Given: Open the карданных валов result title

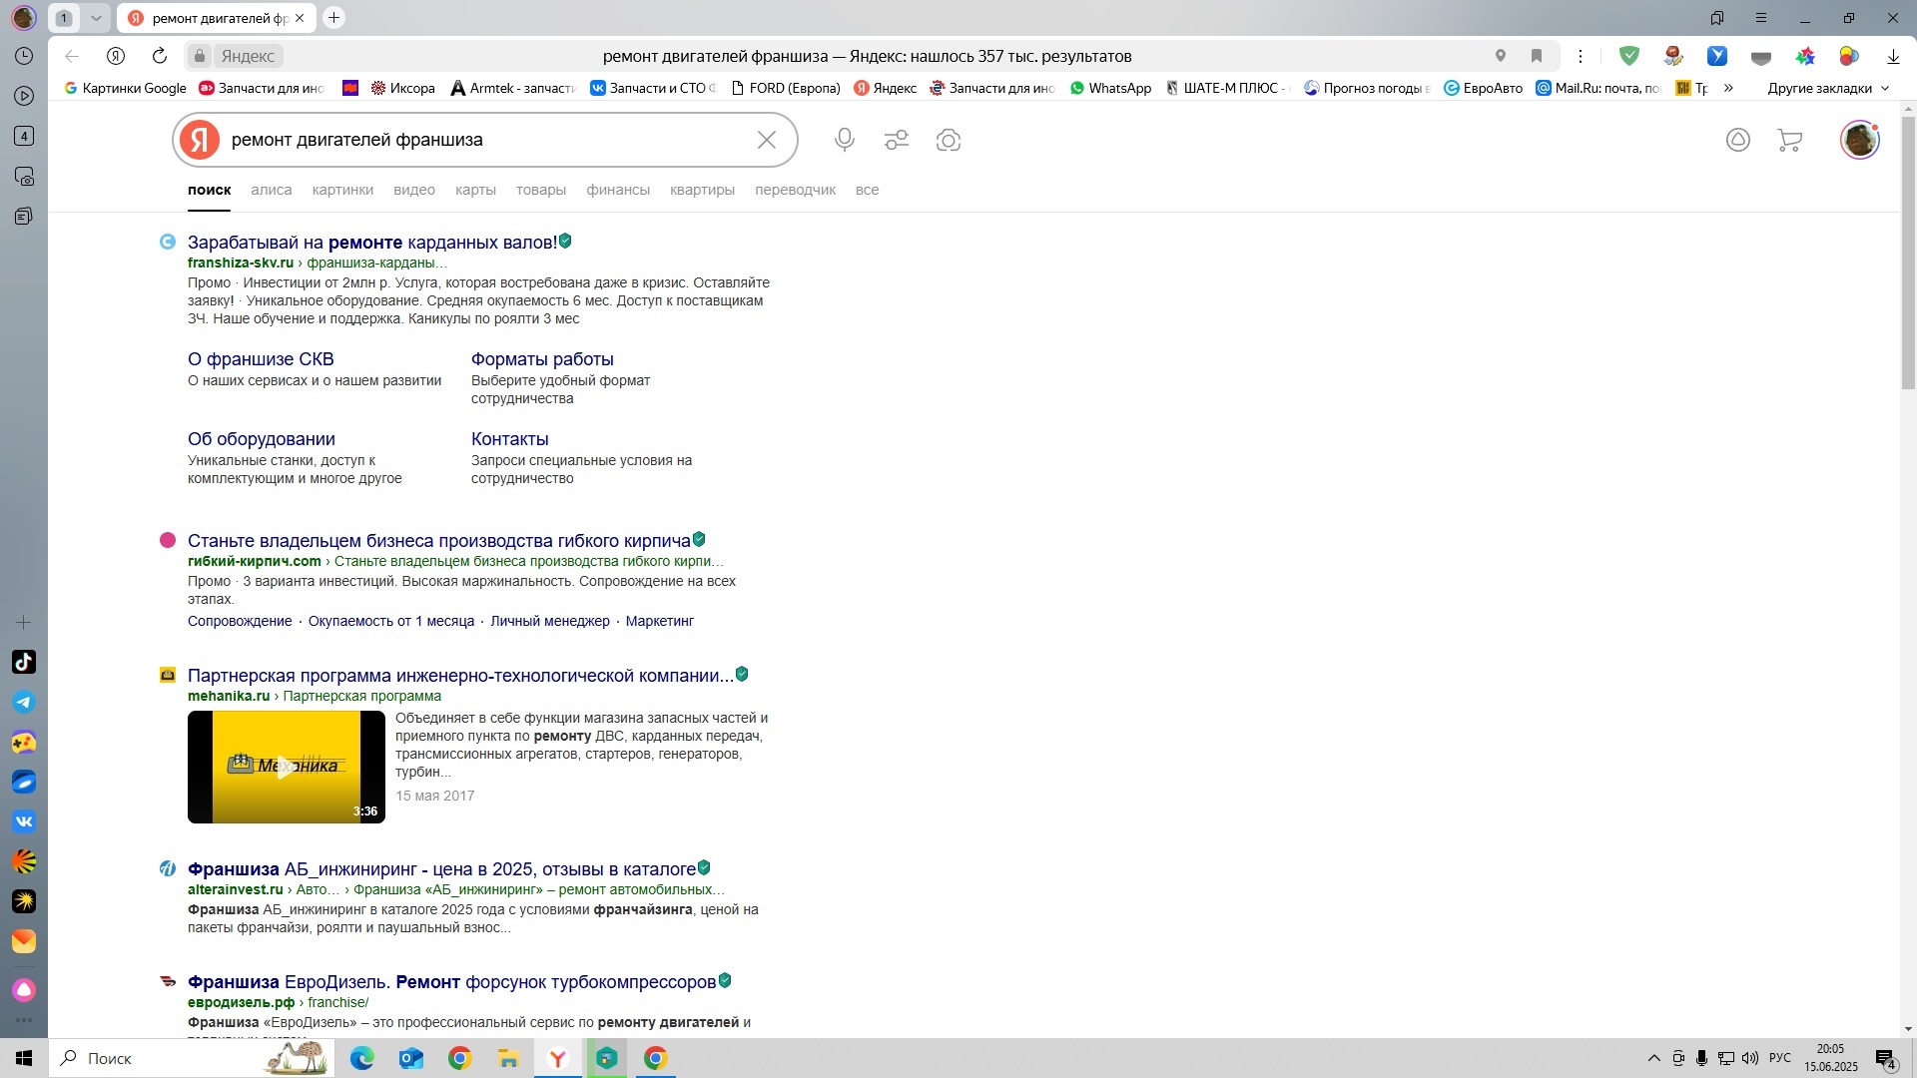Looking at the screenshot, I should click(x=372, y=243).
